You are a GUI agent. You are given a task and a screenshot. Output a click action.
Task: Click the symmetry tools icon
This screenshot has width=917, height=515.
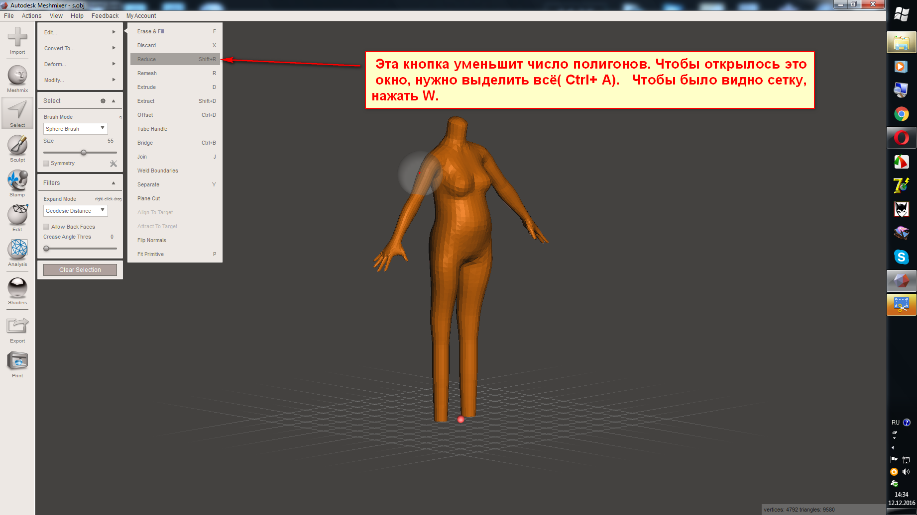tap(114, 164)
